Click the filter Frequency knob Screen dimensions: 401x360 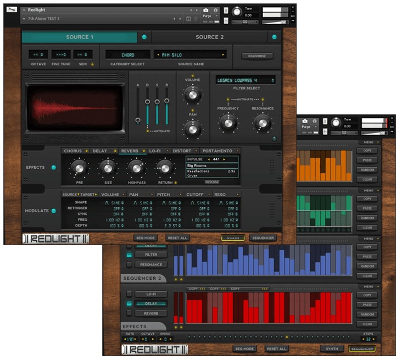(x=227, y=123)
